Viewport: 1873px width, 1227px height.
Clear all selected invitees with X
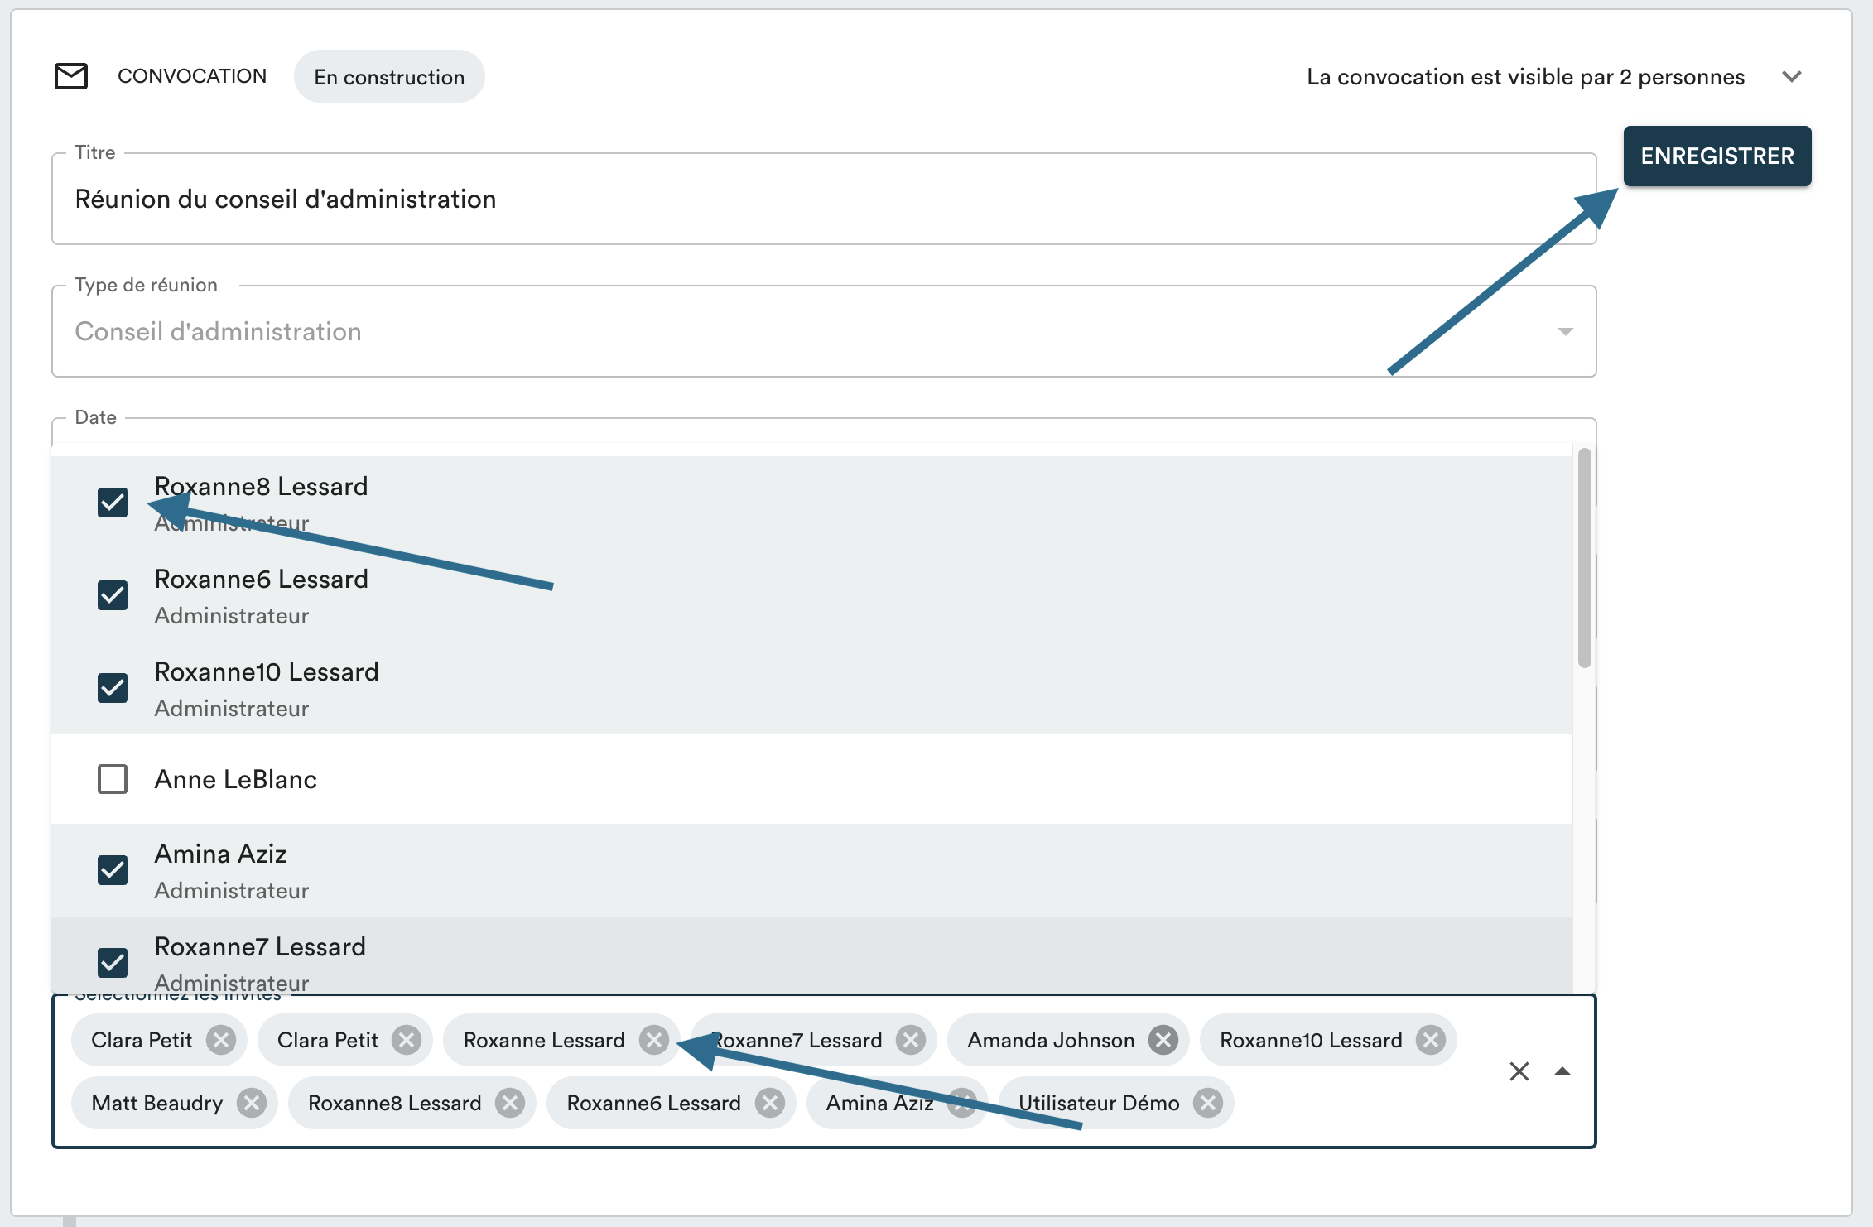[x=1519, y=1071]
